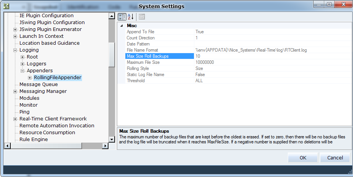This screenshot has width=353, height=177.
Task: Sort properties alphabetically with A-Z button
Action: click(130, 16)
